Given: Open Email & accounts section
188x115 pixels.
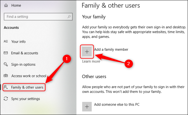Looking at the screenshot, I should coord(25,53).
